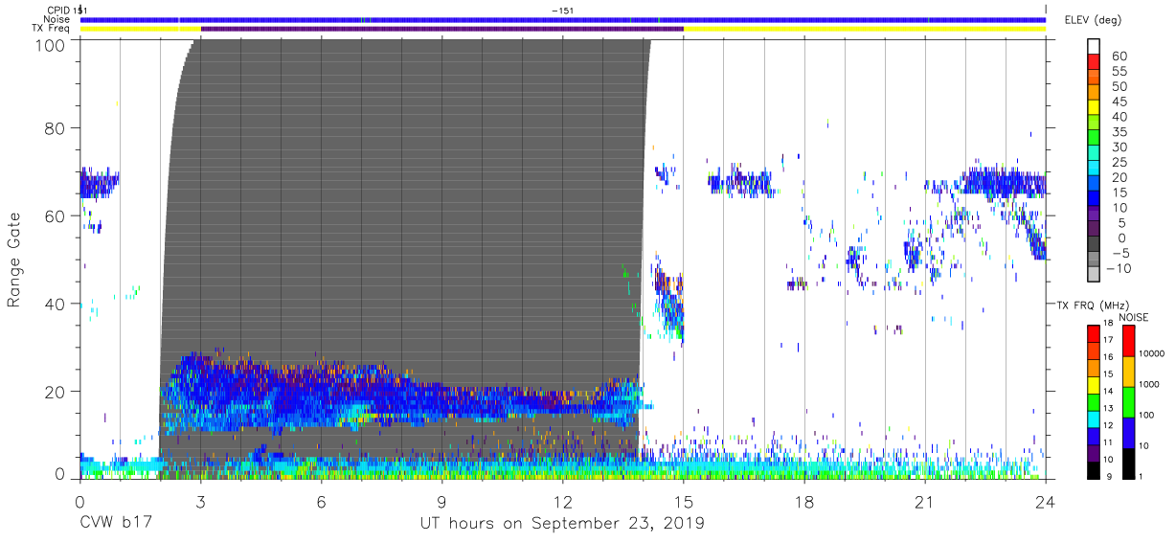Click 'UT hours on September 23, 2019' axis title
Screen dimensions: 1176x543
click(562, 524)
